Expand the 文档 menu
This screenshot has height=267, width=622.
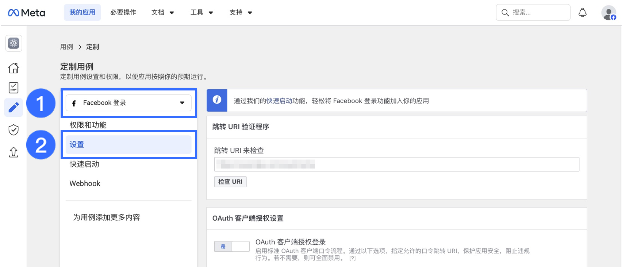coord(163,13)
